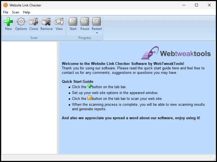Viewport: 217px width, 162px height.
Task: Expand the Restart dropdown arrow
Action: click(x=97, y=33)
